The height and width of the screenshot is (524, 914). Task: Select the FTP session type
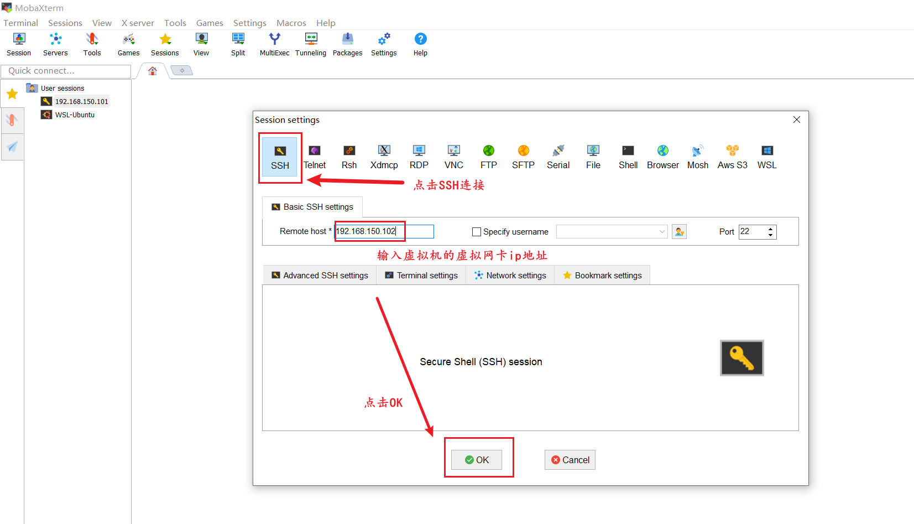pos(489,157)
